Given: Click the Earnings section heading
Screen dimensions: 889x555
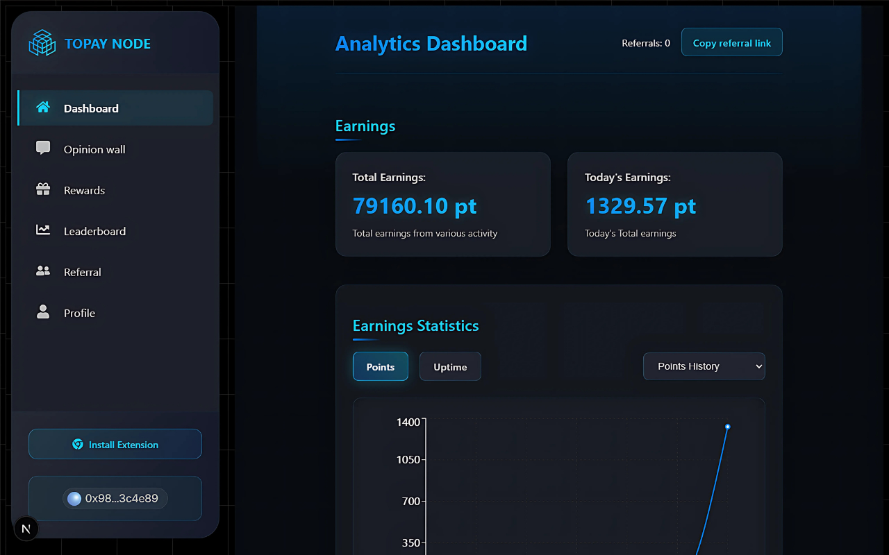Looking at the screenshot, I should [x=365, y=126].
